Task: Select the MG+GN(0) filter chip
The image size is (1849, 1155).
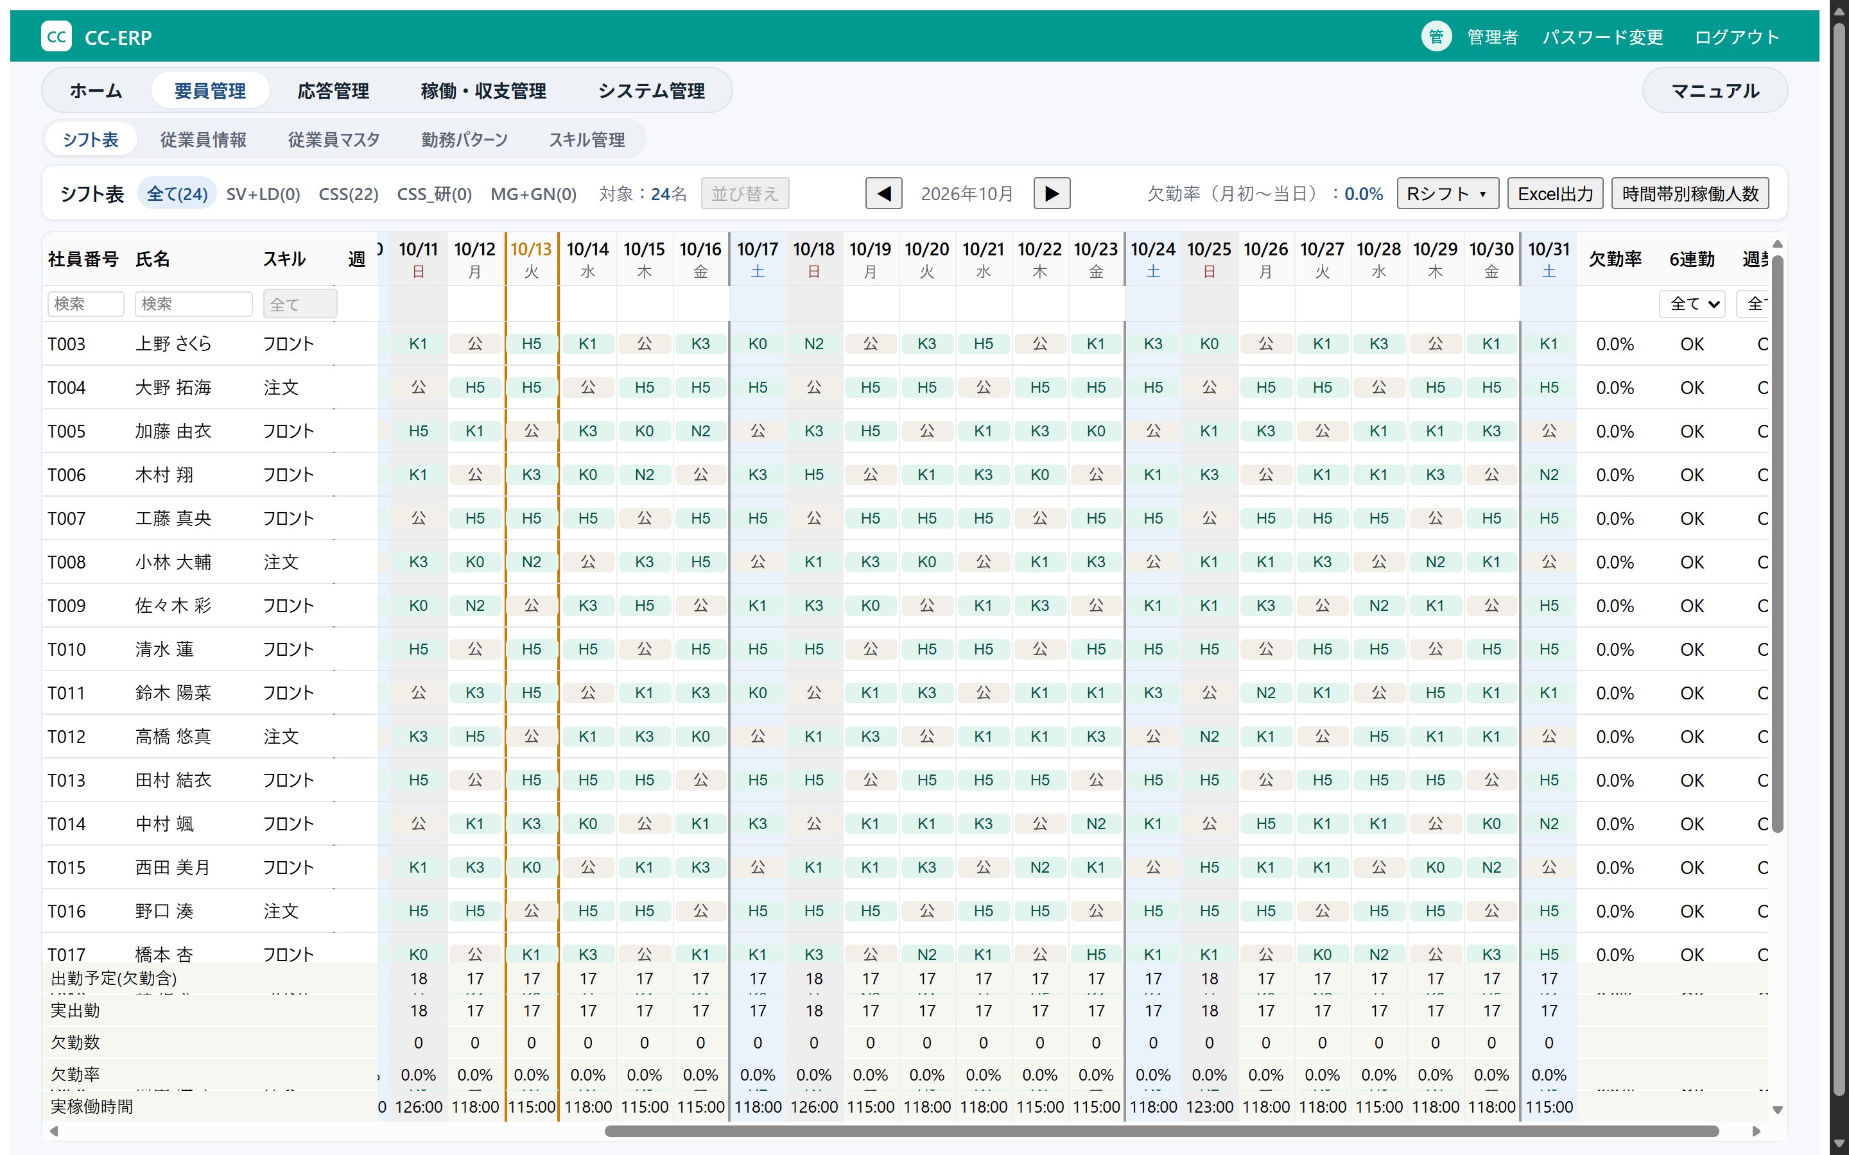Action: click(534, 193)
